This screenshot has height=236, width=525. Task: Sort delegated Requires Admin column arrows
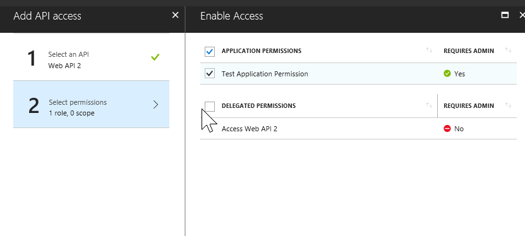point(508,105)
